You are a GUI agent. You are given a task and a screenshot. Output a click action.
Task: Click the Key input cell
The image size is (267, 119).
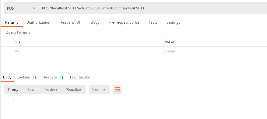pos(88,51)
